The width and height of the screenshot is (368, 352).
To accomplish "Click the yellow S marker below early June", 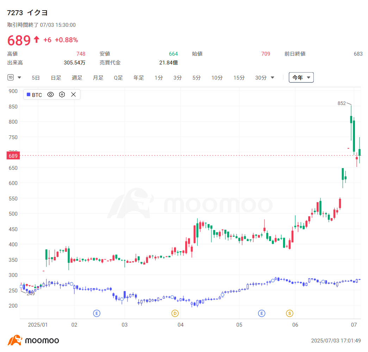I will [289, 313].
